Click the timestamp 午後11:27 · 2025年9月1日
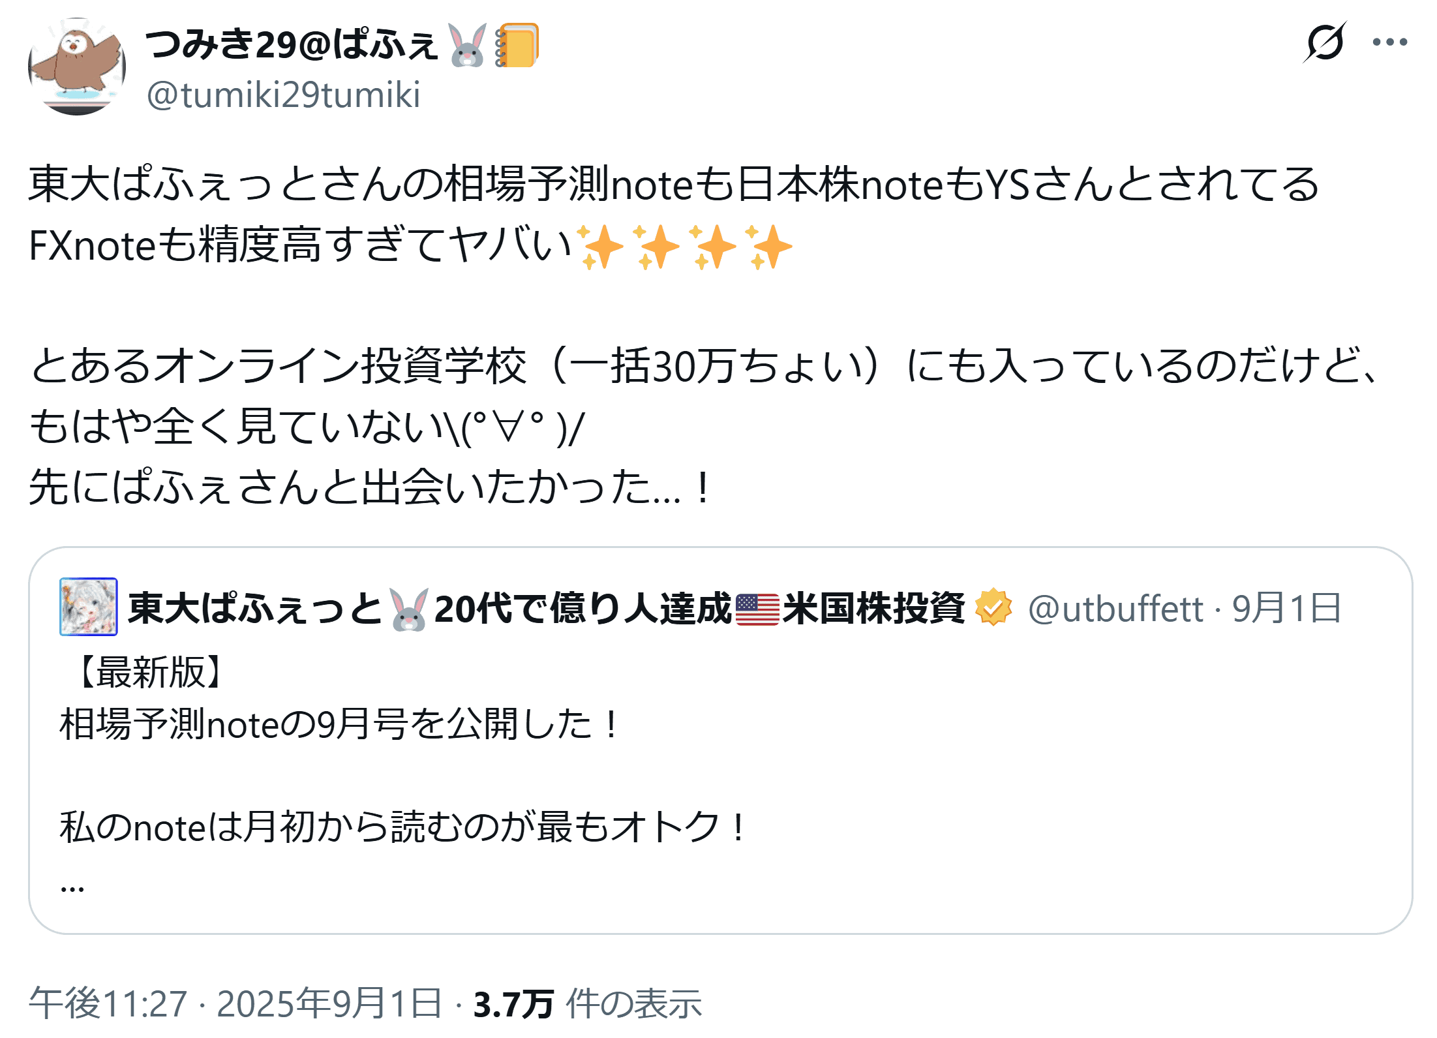1437x1038 pixels. click(x=236, y=1003)
